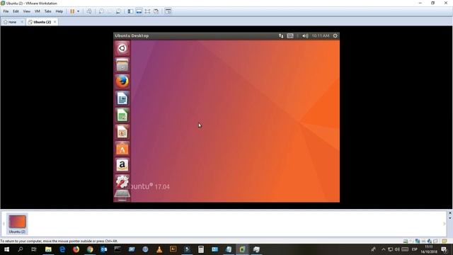
Task: Select the Ubuntu (2) thumbnail preview
Action: pos(17,224)
